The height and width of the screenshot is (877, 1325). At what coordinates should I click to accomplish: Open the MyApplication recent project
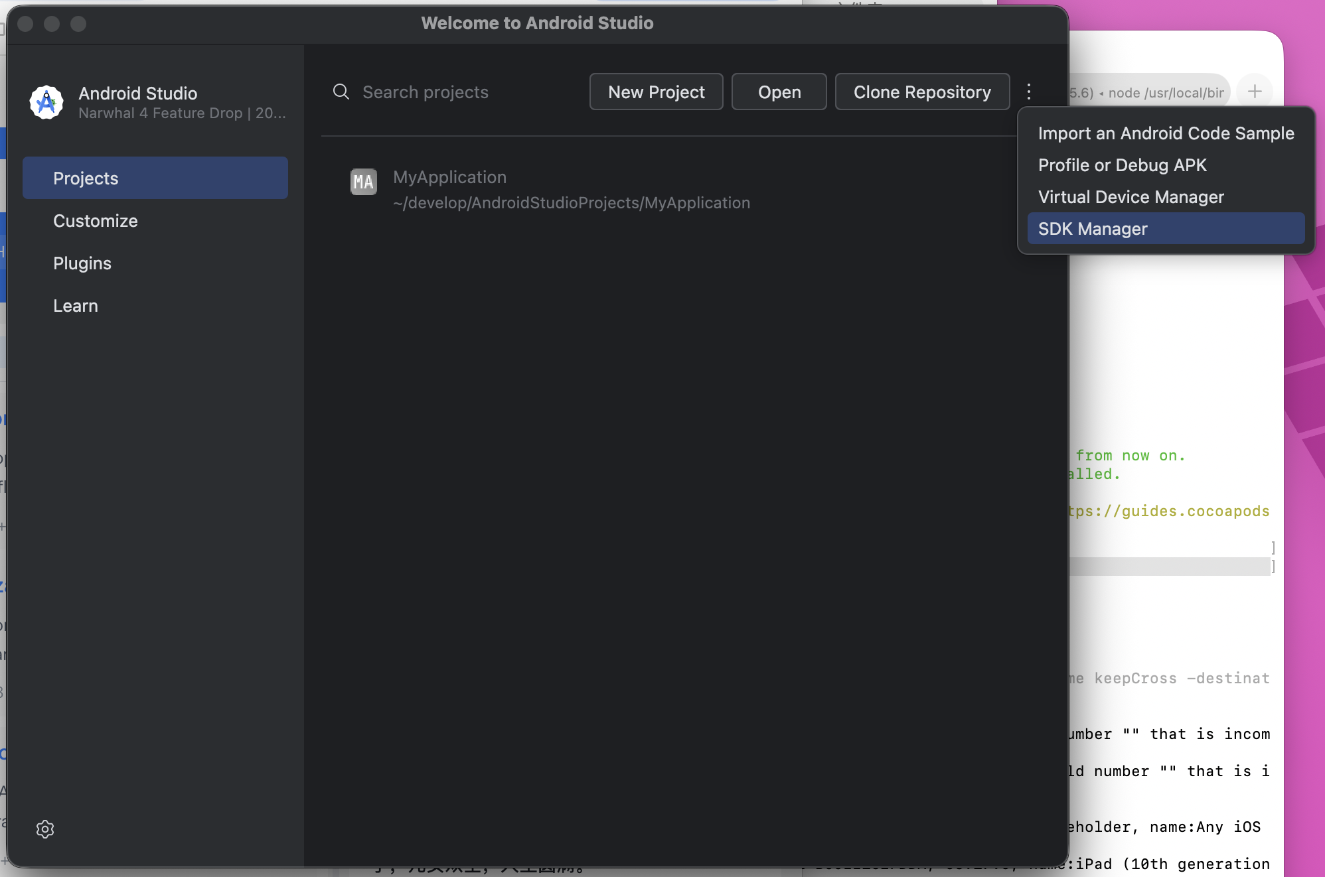tap(571, 190)
